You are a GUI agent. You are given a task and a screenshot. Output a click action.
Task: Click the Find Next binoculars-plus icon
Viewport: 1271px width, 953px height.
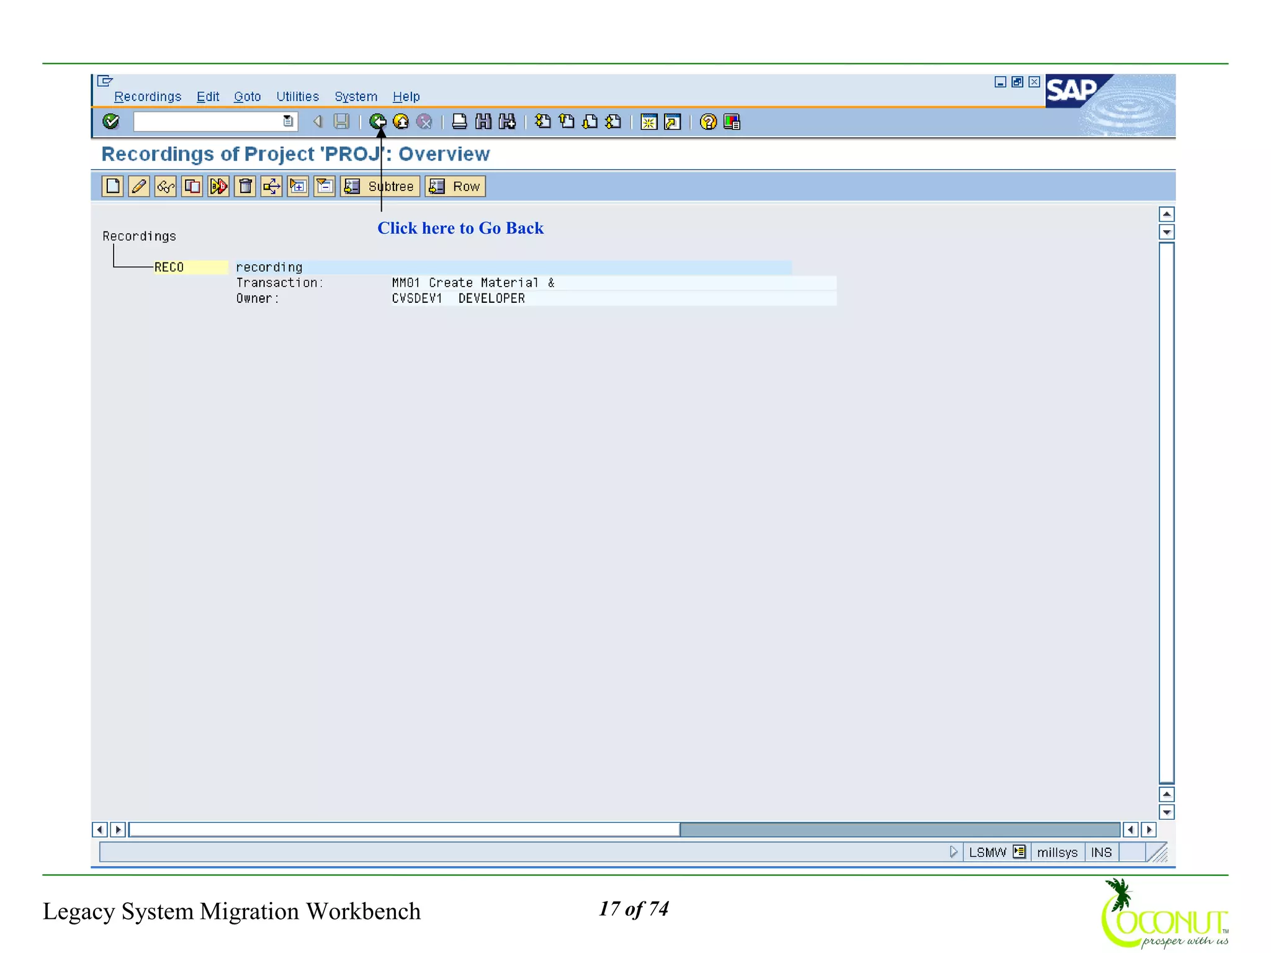[507, 122]
